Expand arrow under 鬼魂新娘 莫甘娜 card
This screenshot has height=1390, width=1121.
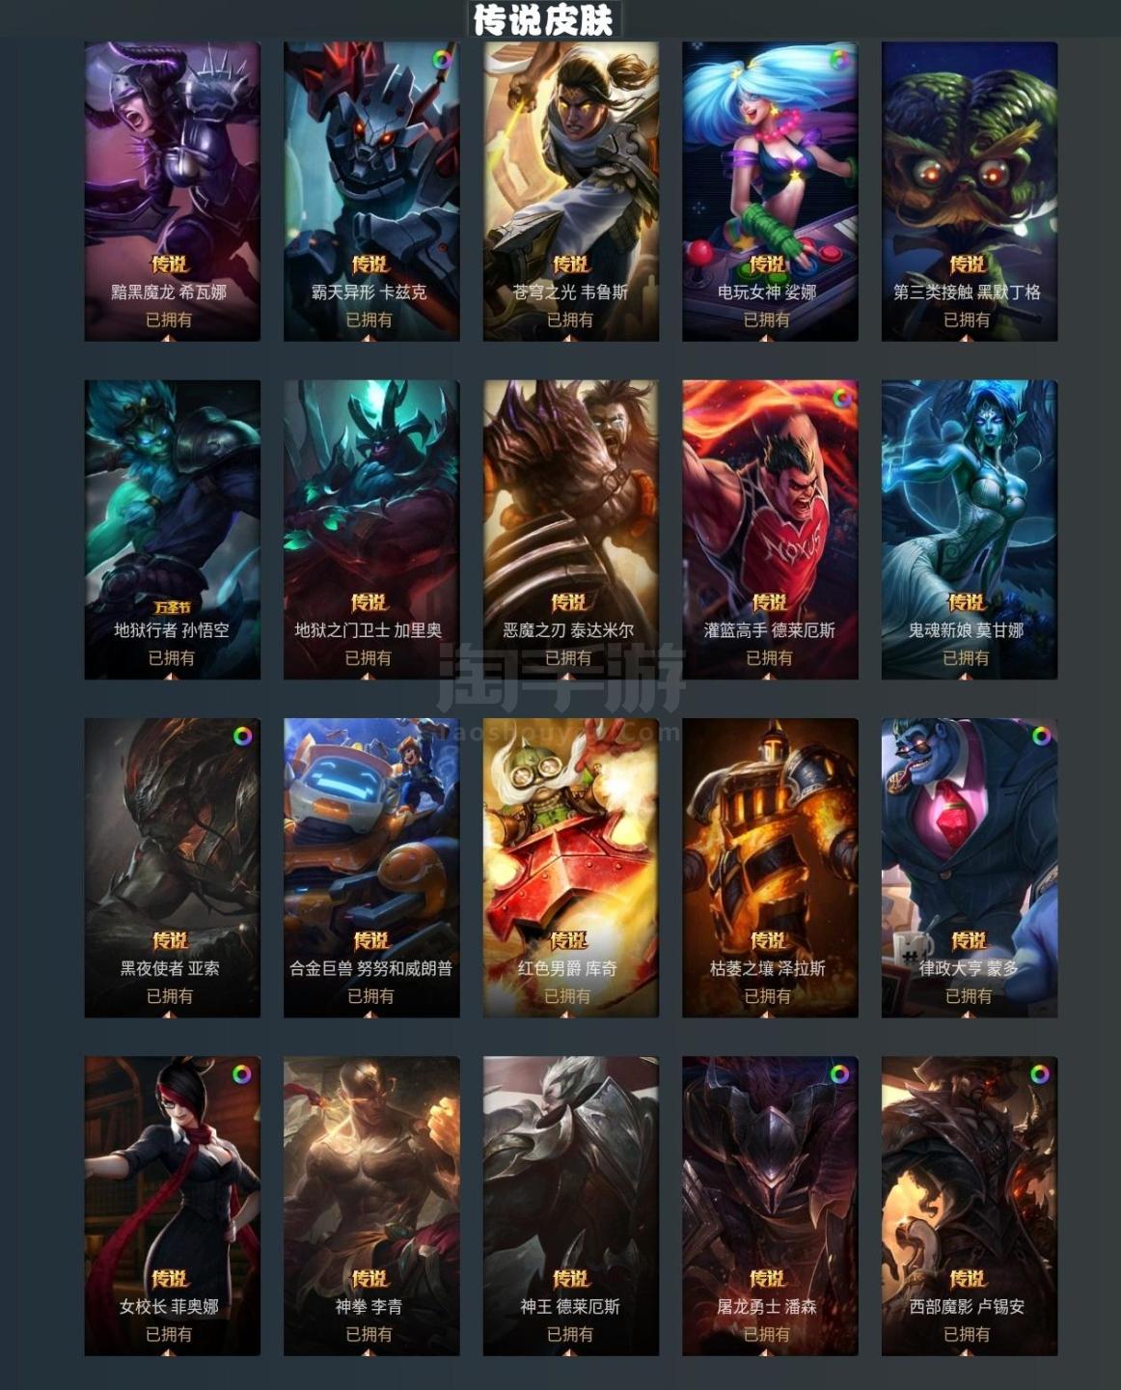(966, 676)
